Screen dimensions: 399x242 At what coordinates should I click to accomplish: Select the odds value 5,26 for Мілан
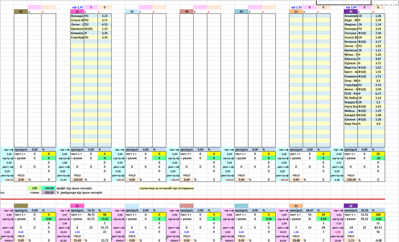pos(378,55)
